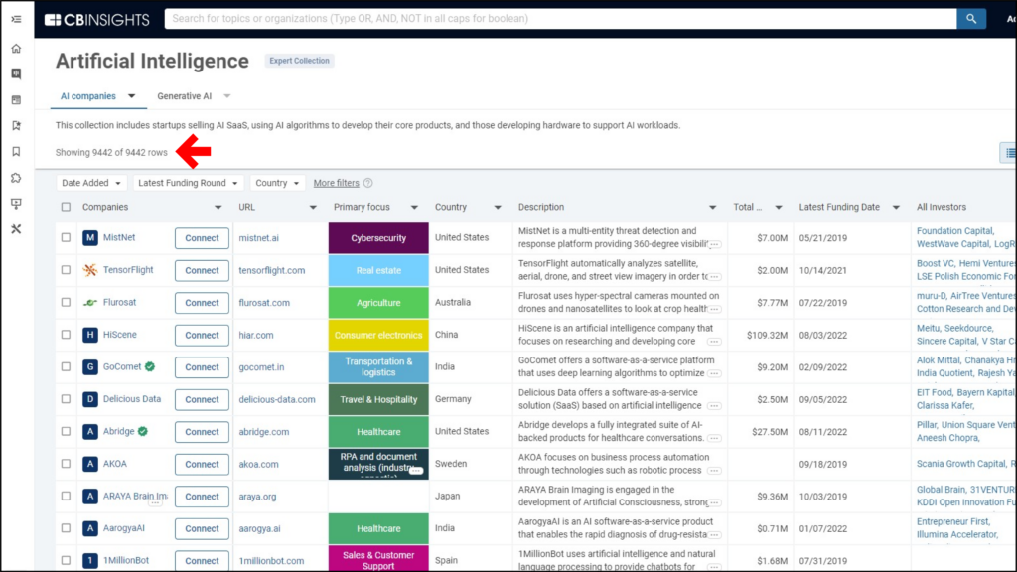Expand AKOA primary focus ellipsis
1017x572 pixels.
(416, 470)
